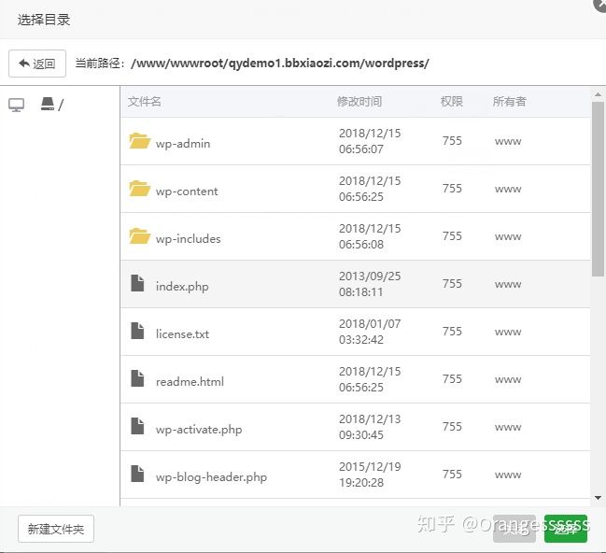The image size is (606, 553).
Task: Click the gray cancel button beside 选择
Action: pyautogui.click(x=514, y=529)
